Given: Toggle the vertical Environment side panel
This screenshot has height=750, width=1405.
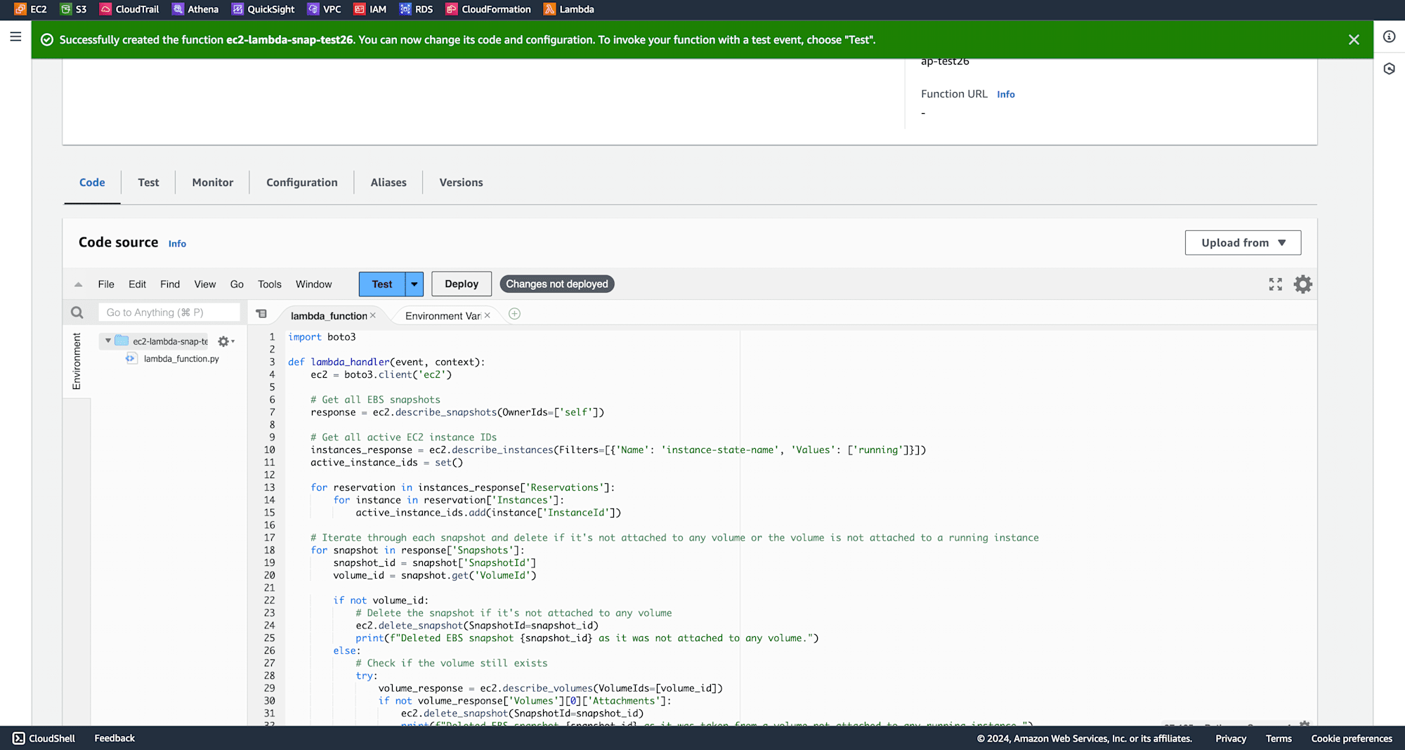Looking at the screenshot, I should pyautogui.click(x=77, y=362).
